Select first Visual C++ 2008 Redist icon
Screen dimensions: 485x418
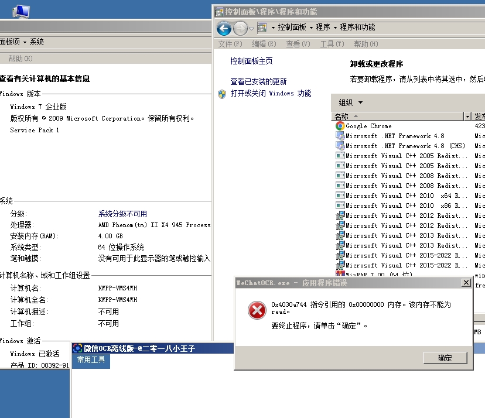point(340,176)
